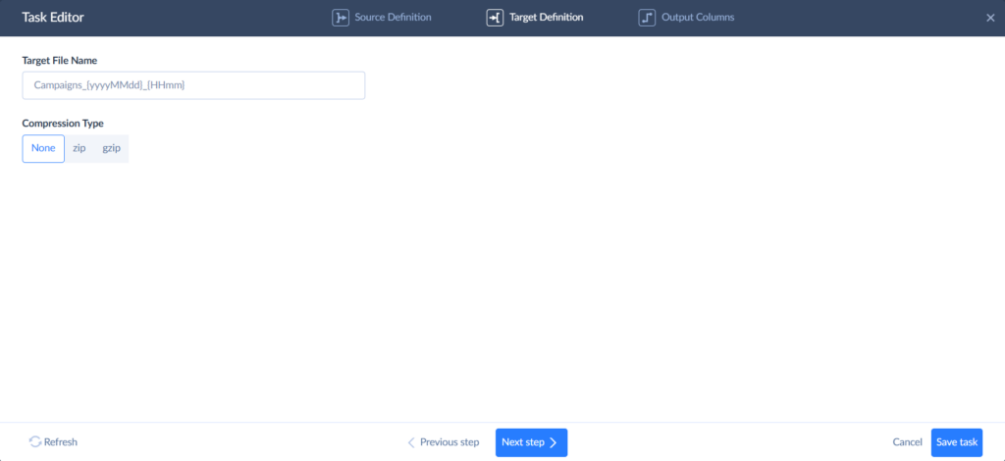Click the Target Definition step icon
Image resolution: width=1005 pixels, height=461 pixels.
(x=495, y=18)
